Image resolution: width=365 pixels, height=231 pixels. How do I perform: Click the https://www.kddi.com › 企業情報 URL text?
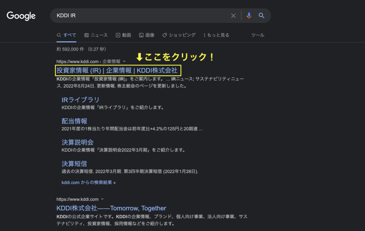[88, 61]
